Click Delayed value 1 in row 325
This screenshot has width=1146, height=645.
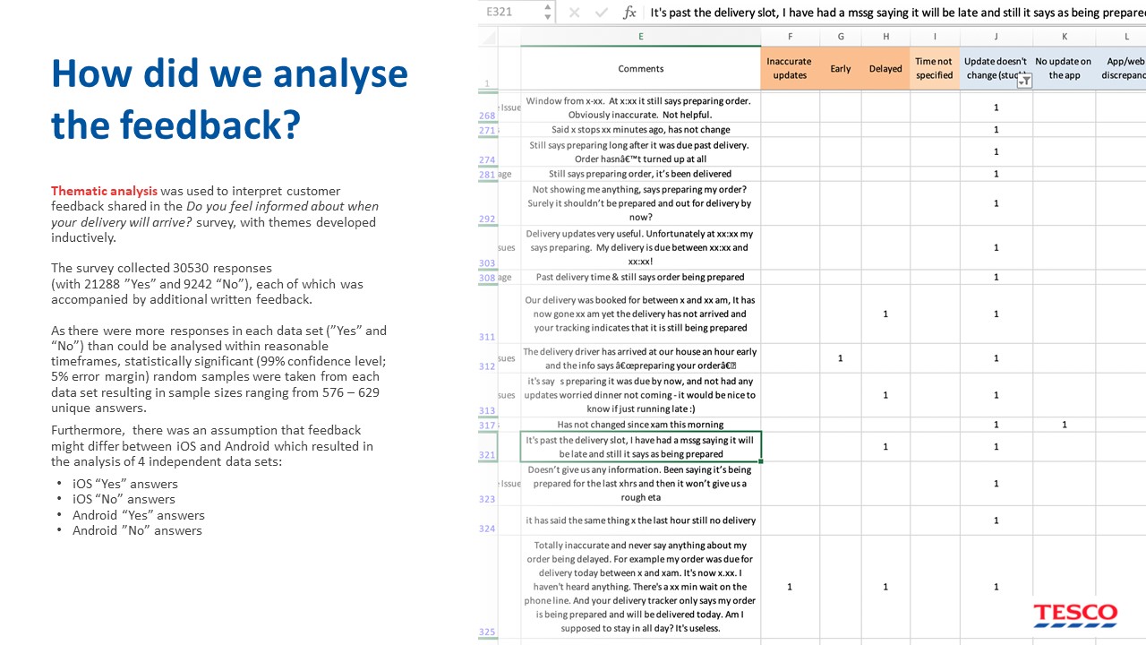[885, 587]
